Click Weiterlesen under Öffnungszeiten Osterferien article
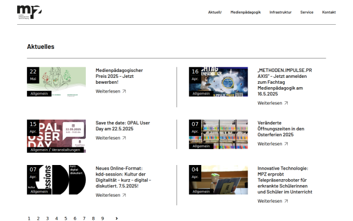This screenshot has width=353, height=221. pos(269,144)
